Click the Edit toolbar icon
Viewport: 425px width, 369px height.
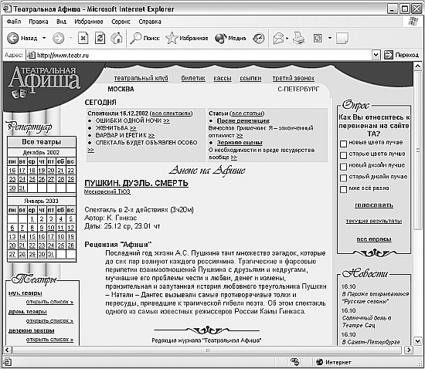[x=318, y=38]
